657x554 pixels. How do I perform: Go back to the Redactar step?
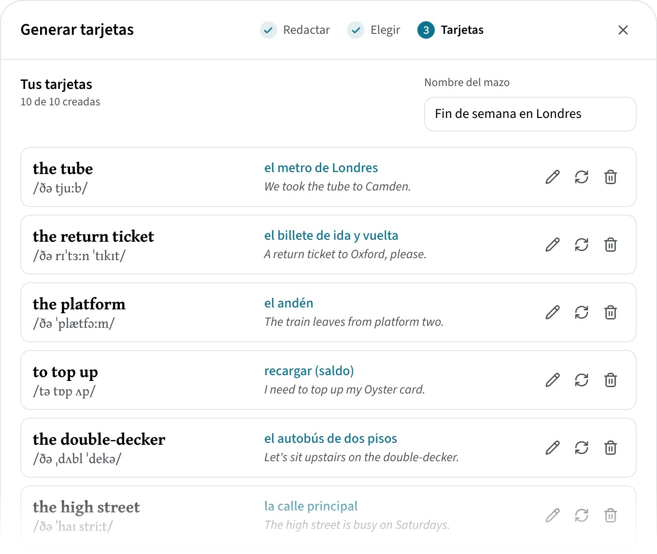(x=295, y=30)
